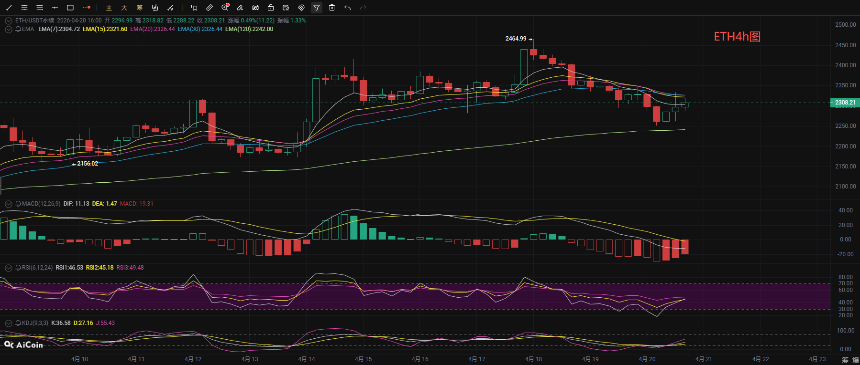Click the 筹 button at bottom right
The image size is (860, 365).
click(845, 360)
